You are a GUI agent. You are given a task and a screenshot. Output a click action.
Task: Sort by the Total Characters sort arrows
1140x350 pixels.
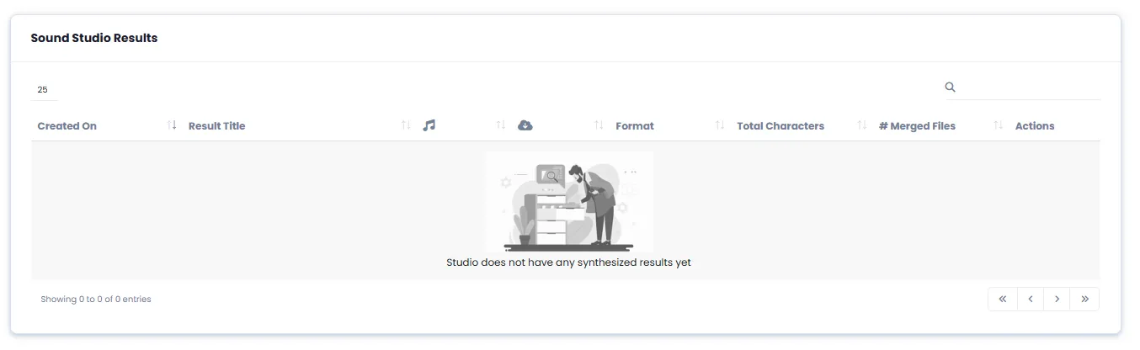[862, 125]
